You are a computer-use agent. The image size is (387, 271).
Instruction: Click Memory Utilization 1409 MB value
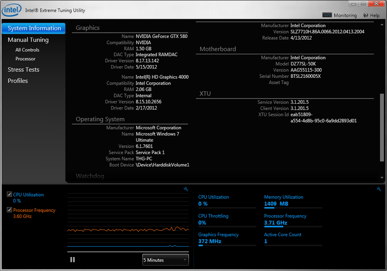coord(276,204)
